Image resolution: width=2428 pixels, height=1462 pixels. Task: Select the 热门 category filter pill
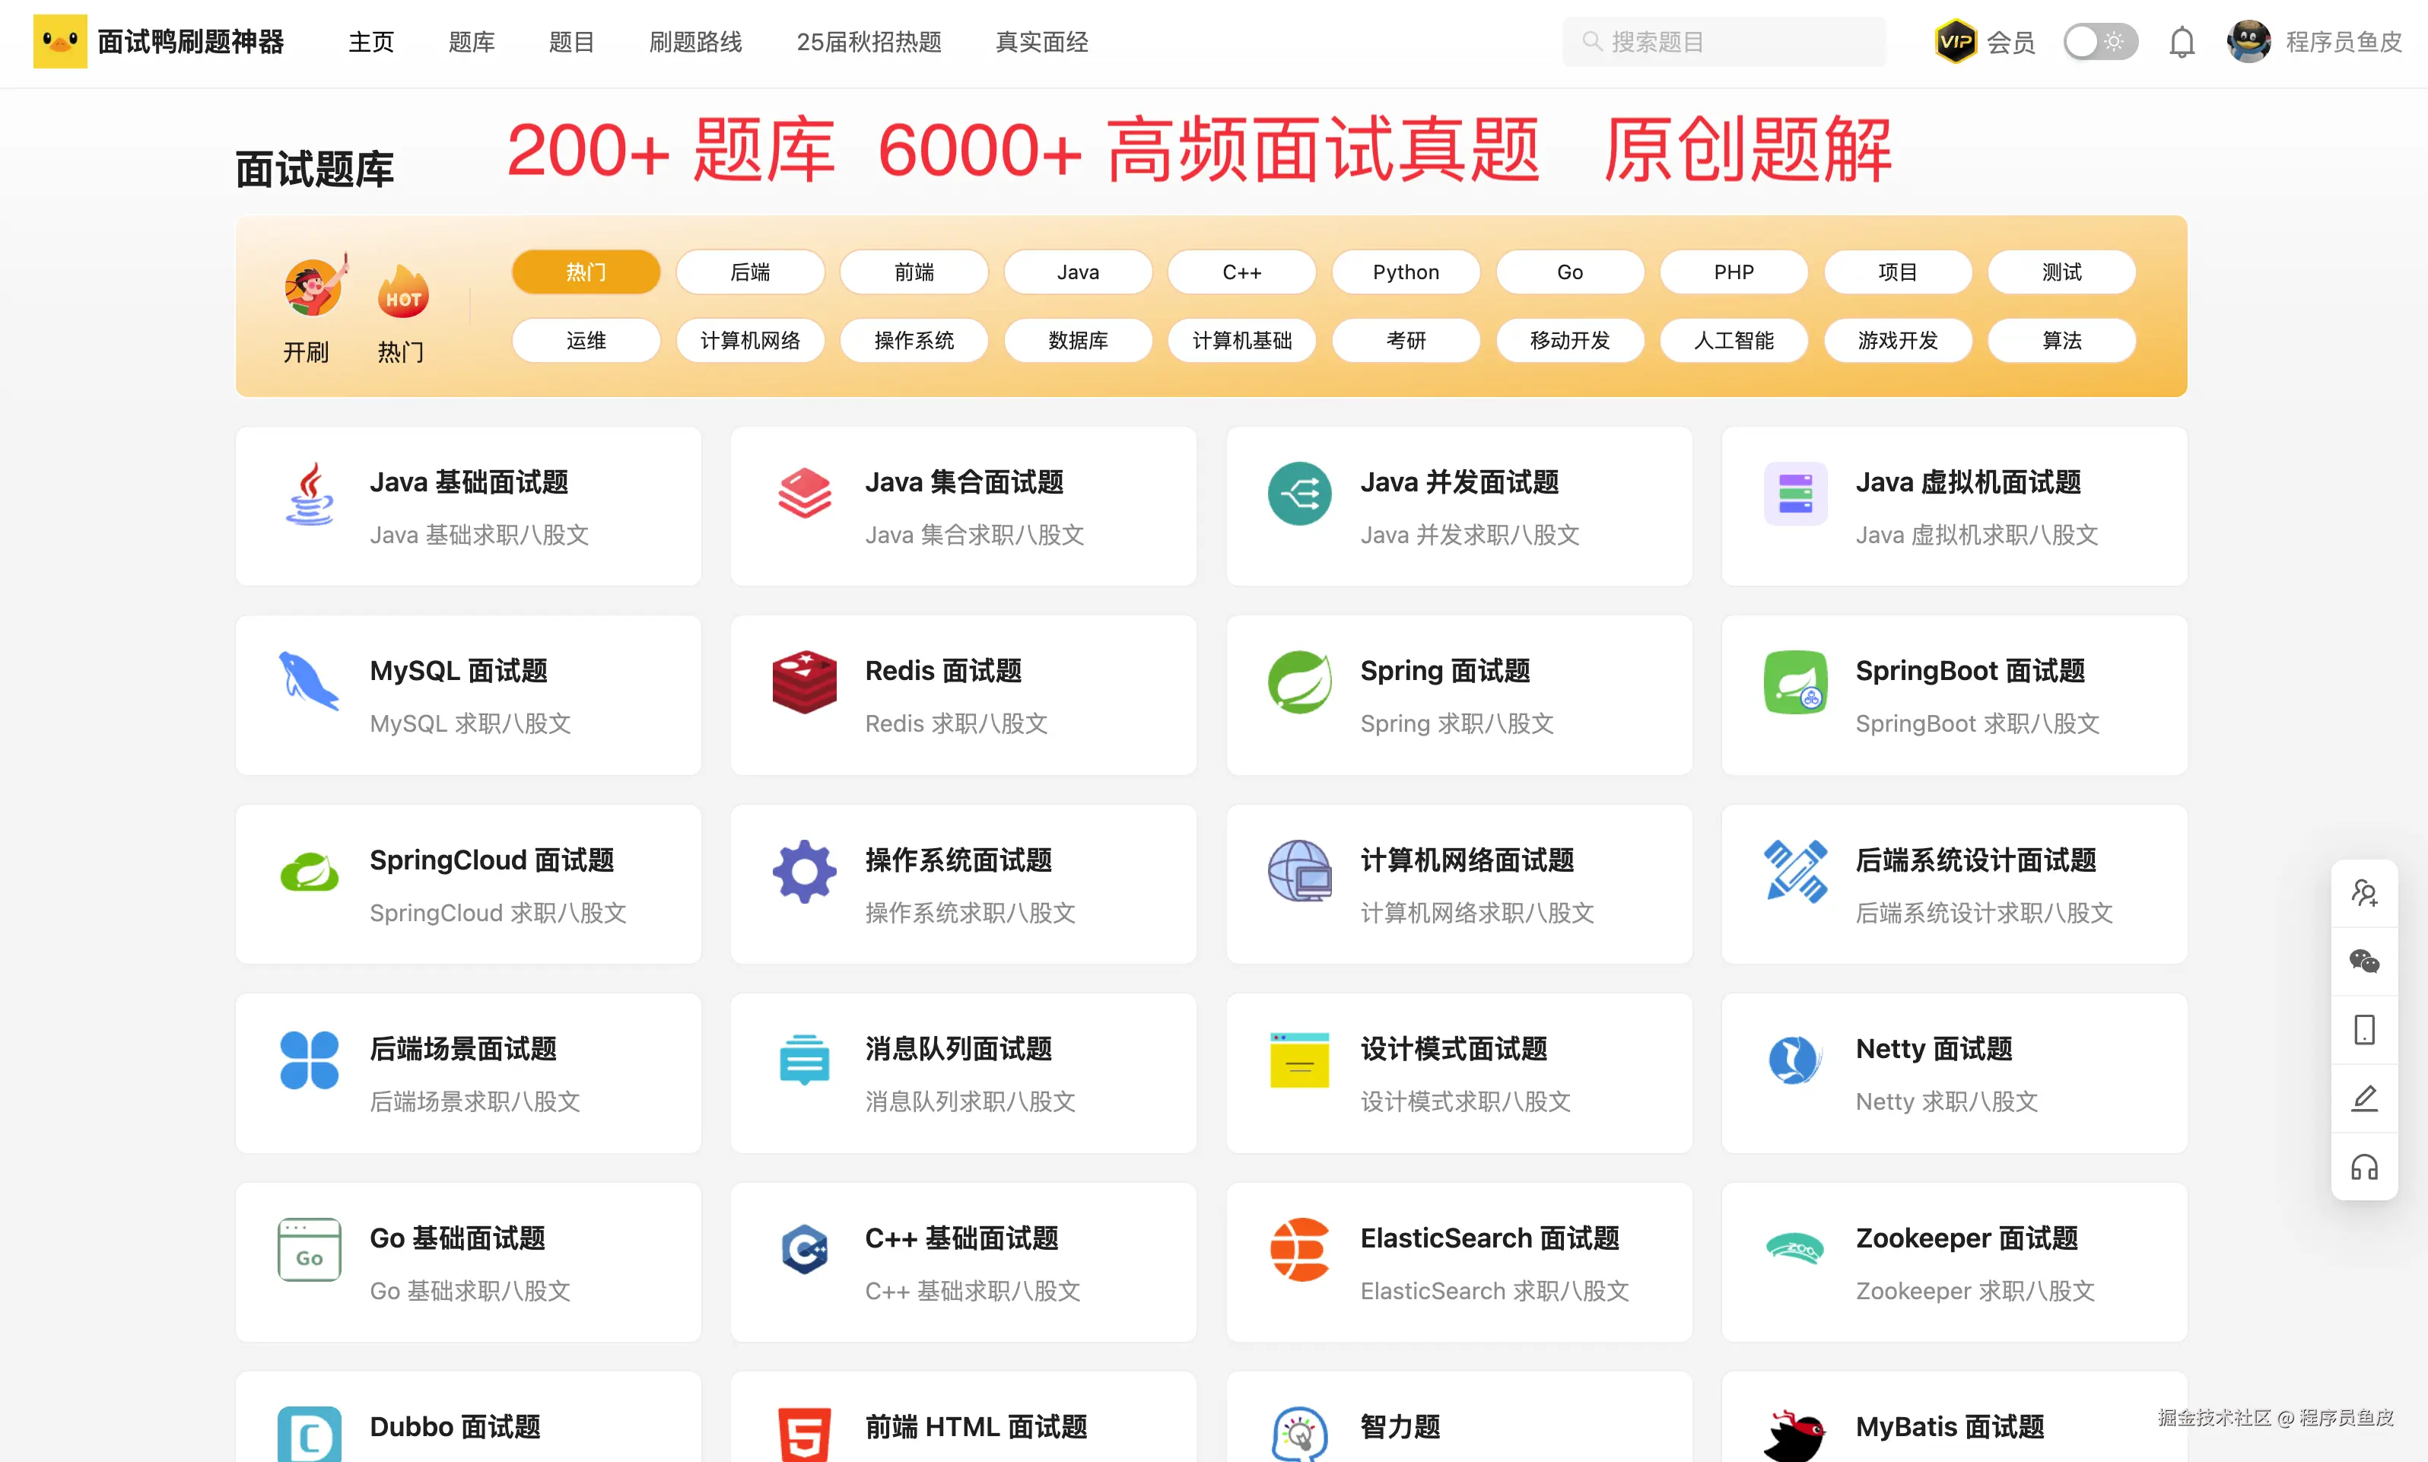pyautogui.click(x=586, y=272)
